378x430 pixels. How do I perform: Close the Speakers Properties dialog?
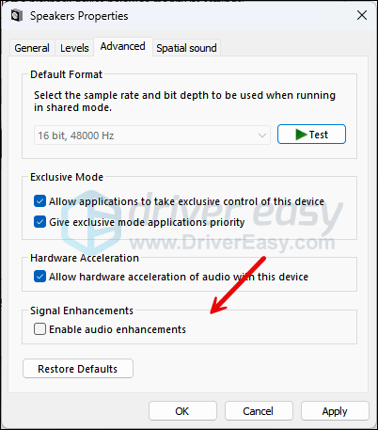point(362,15)
